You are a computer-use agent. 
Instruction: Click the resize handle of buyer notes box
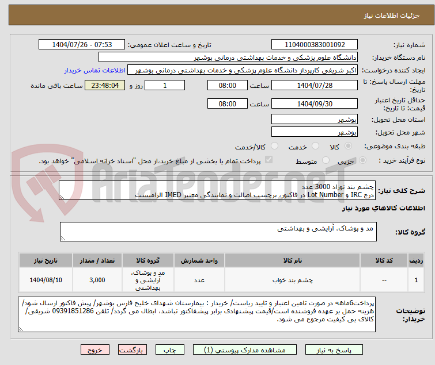click(21, 329)
